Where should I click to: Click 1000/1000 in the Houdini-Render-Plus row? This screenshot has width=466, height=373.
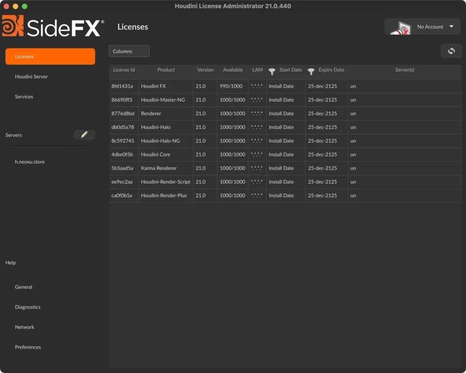tap(233, 196)
